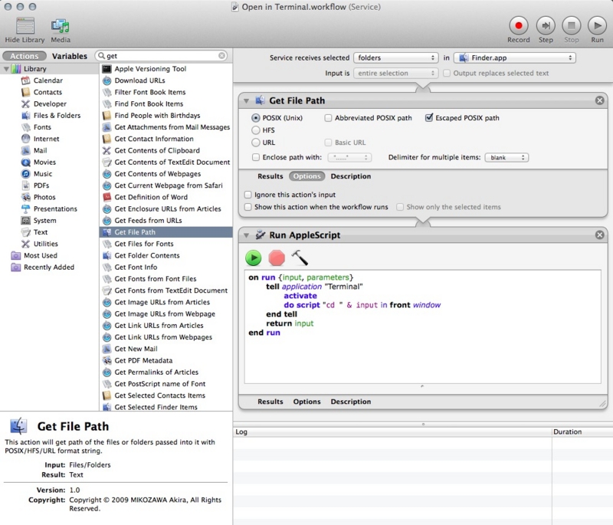Collapse the Library tree disclosure triangle

6,69
